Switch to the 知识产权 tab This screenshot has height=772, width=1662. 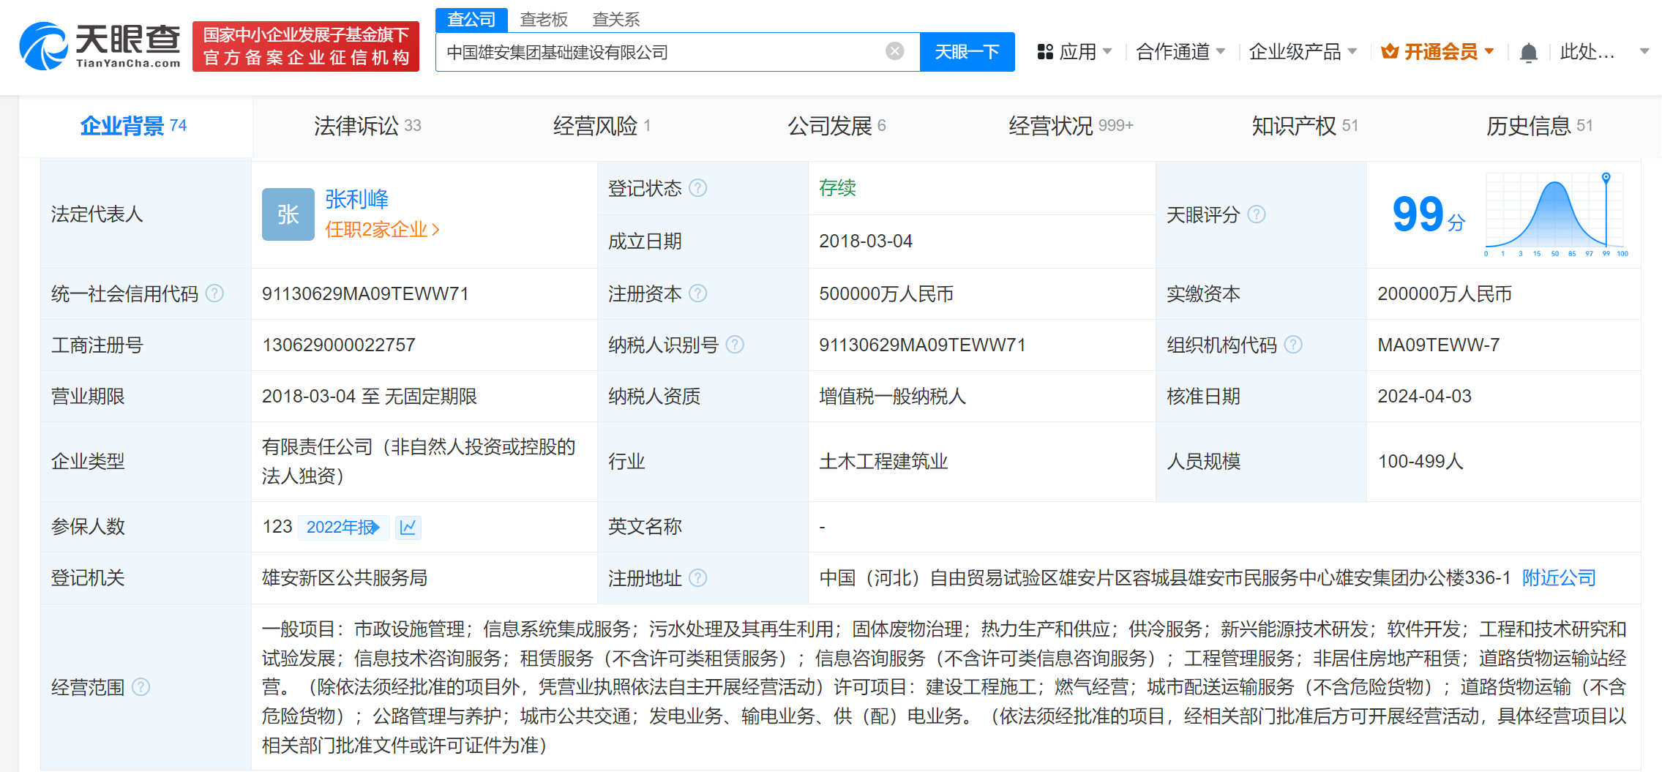[x=1304, y=126]
